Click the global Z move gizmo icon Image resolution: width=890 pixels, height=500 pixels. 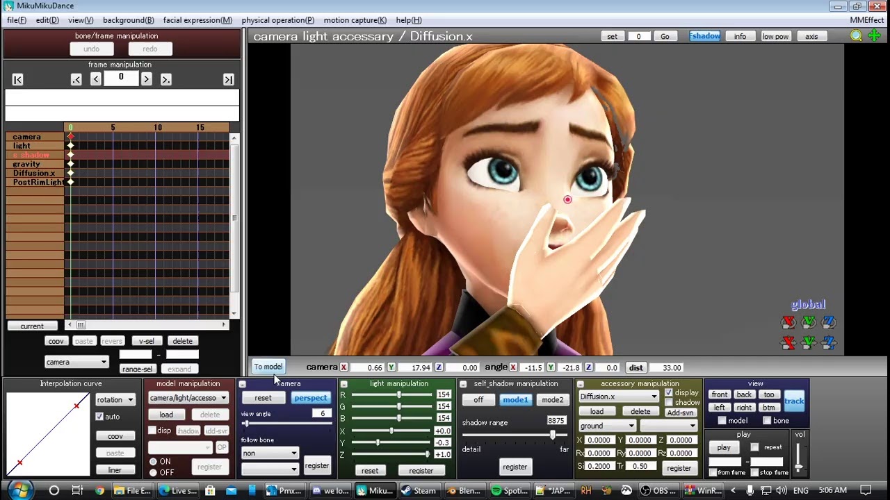pyautogui.click(x=828, y=342)
